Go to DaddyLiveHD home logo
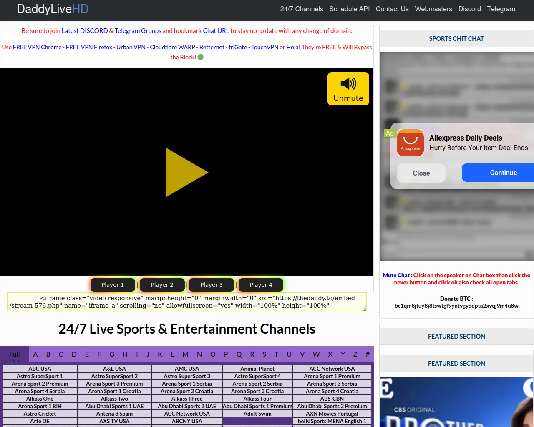The image size is (534, 427). pos(53,9)
